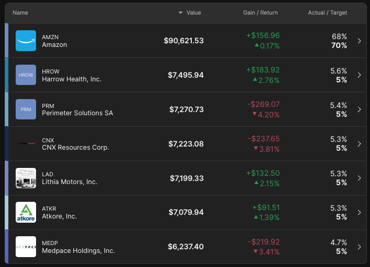
Task: Select the LAD ticker text
Action: pyautogui.click(x=48, y=174)
